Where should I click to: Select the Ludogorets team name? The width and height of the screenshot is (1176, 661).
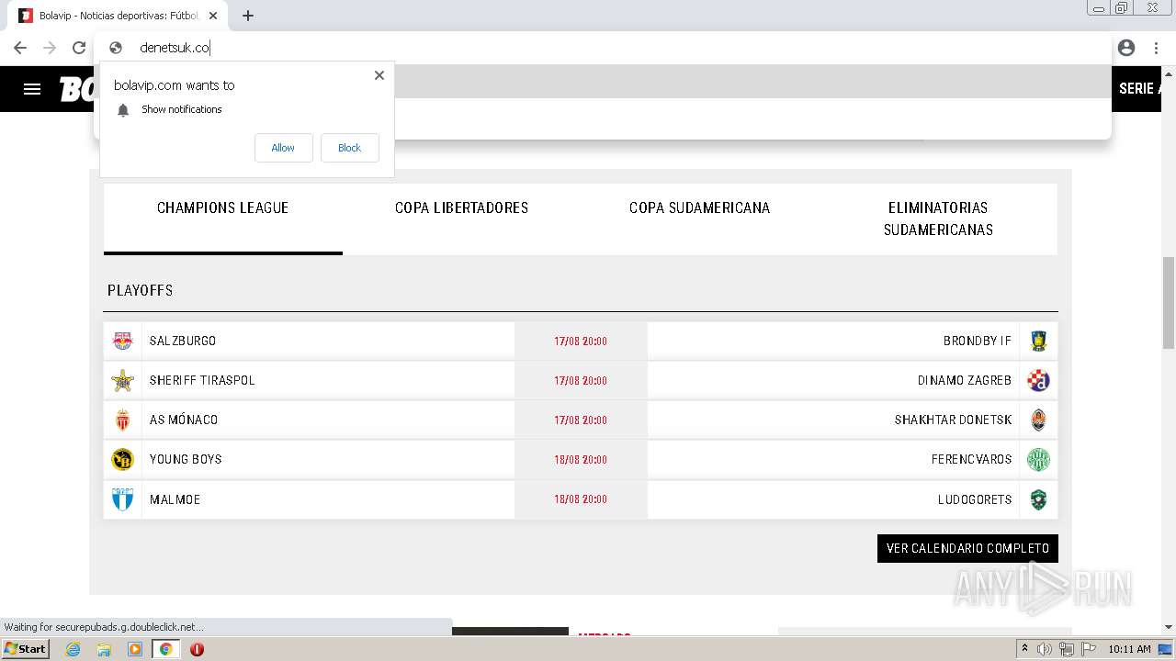point(975,499)
